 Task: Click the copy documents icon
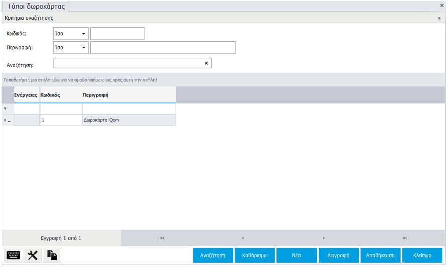click(x=52, y=255)
